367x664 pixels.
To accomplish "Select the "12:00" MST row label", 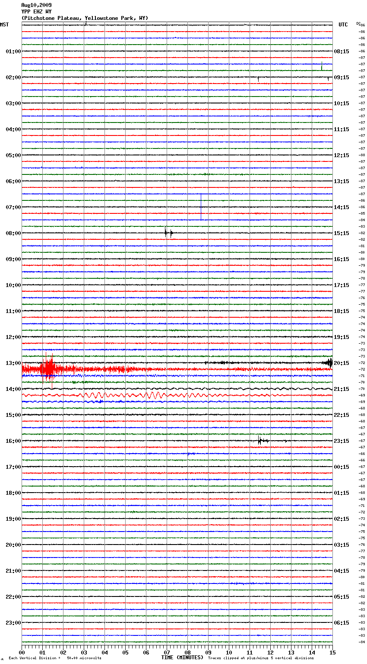I will tap(13, 337).
